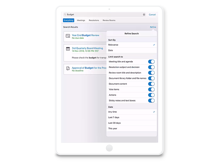This screenshot has width=219, height=163.
Task: Click the Budget search input field
Action: 105,15
